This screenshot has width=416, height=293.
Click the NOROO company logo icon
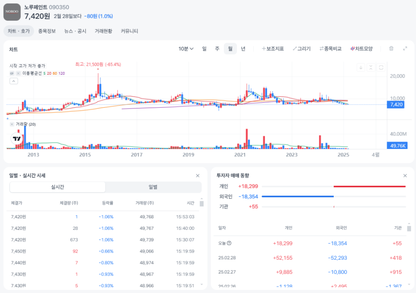[12, 12]
